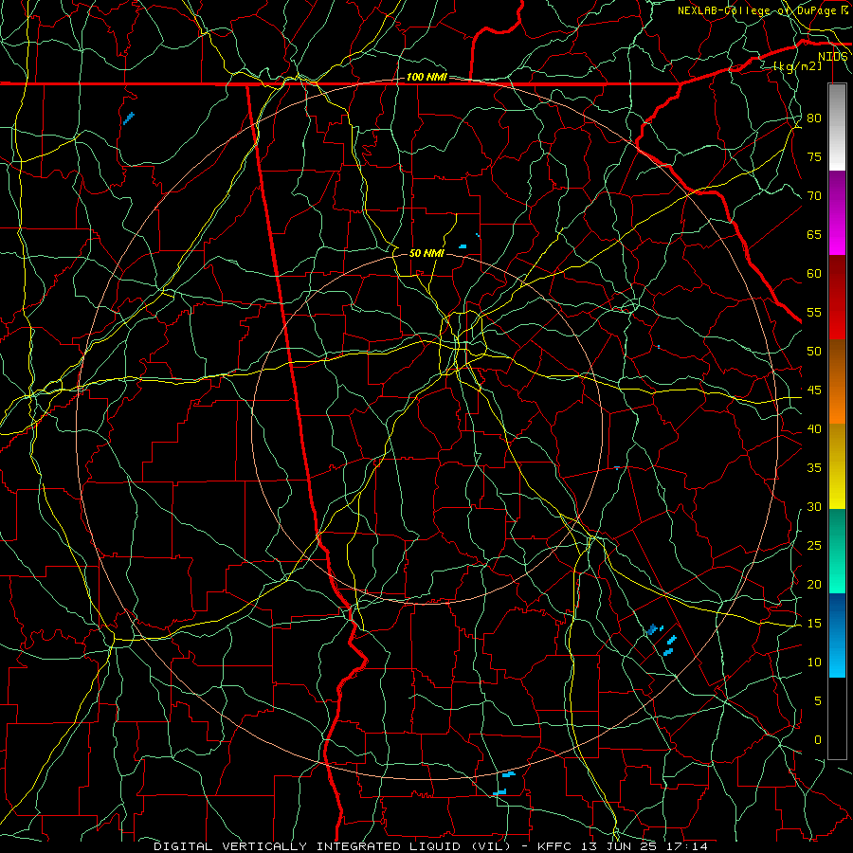Click the NEXLAB-College of DuPage credit text
The image size is (853, 853).
tap(758, 10)
